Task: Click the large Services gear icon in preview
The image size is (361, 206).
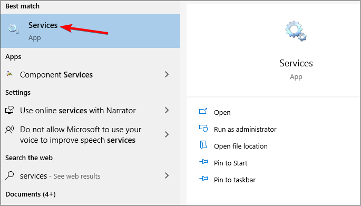Action: pos(296,31)
